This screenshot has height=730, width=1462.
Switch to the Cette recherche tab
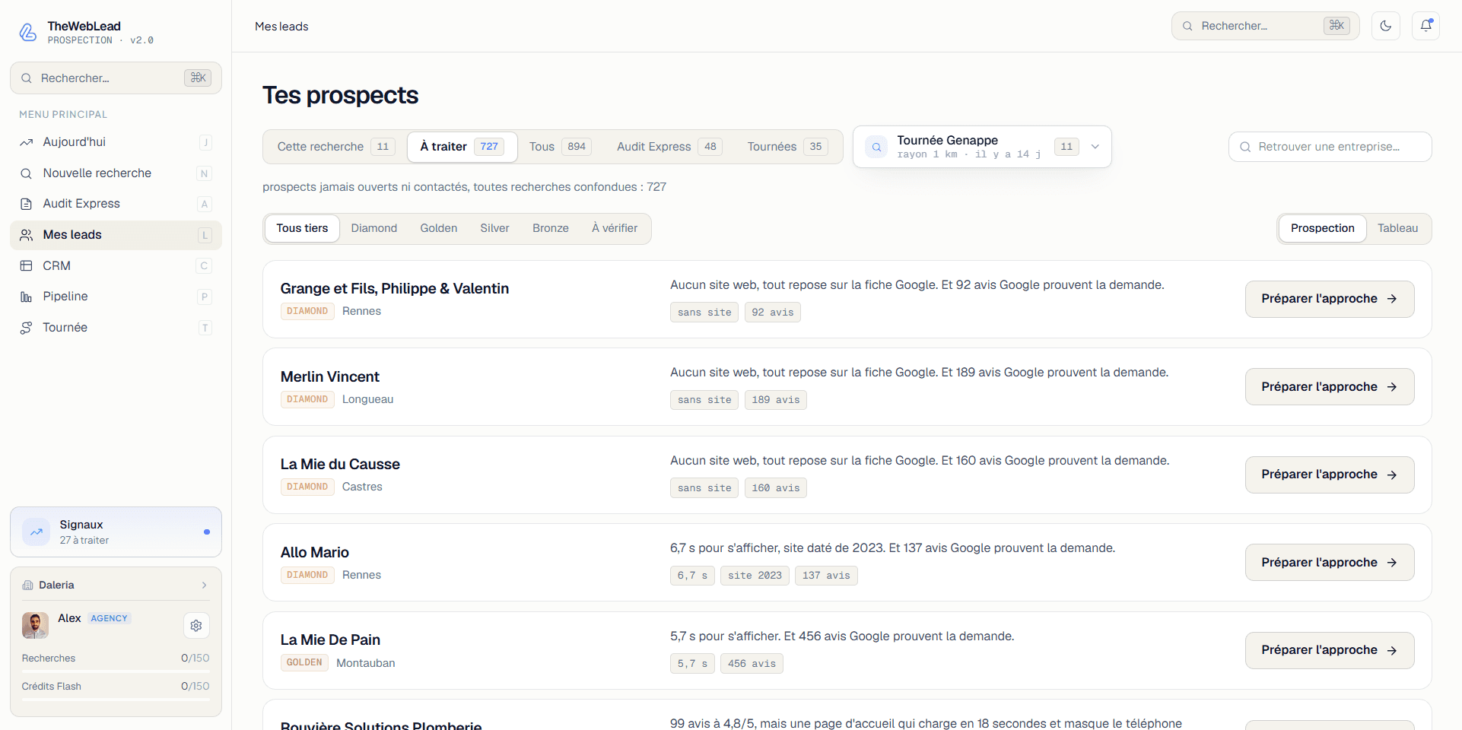pos(335,147)
